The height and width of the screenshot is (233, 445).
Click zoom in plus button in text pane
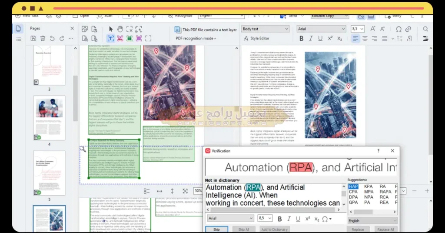tap(427, 191)
